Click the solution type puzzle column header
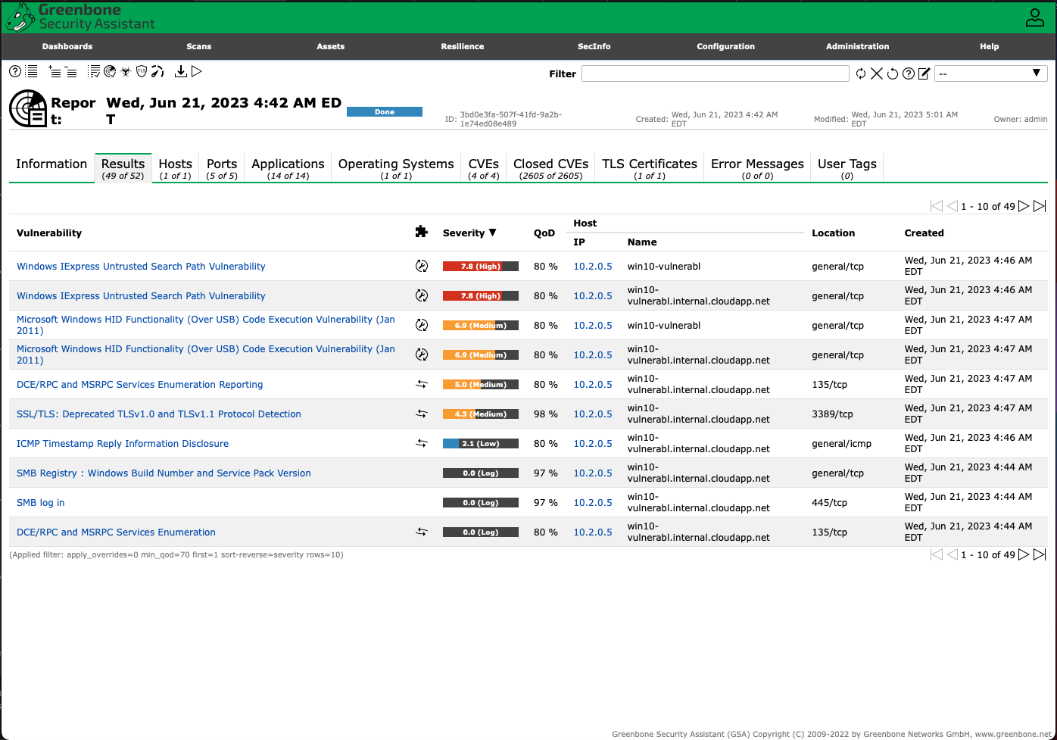1057x740 pixels. 422,232
